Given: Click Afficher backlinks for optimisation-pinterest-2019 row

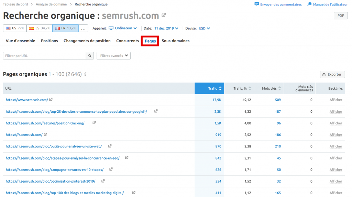Looking at the screenshot, I should (x=336, y=181).
